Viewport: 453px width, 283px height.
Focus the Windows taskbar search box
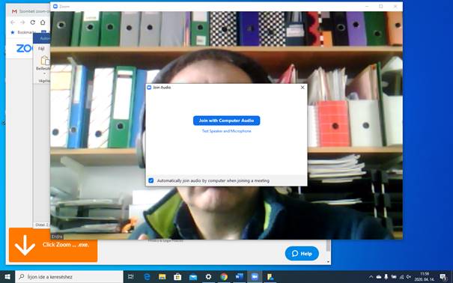pos(70,277)
